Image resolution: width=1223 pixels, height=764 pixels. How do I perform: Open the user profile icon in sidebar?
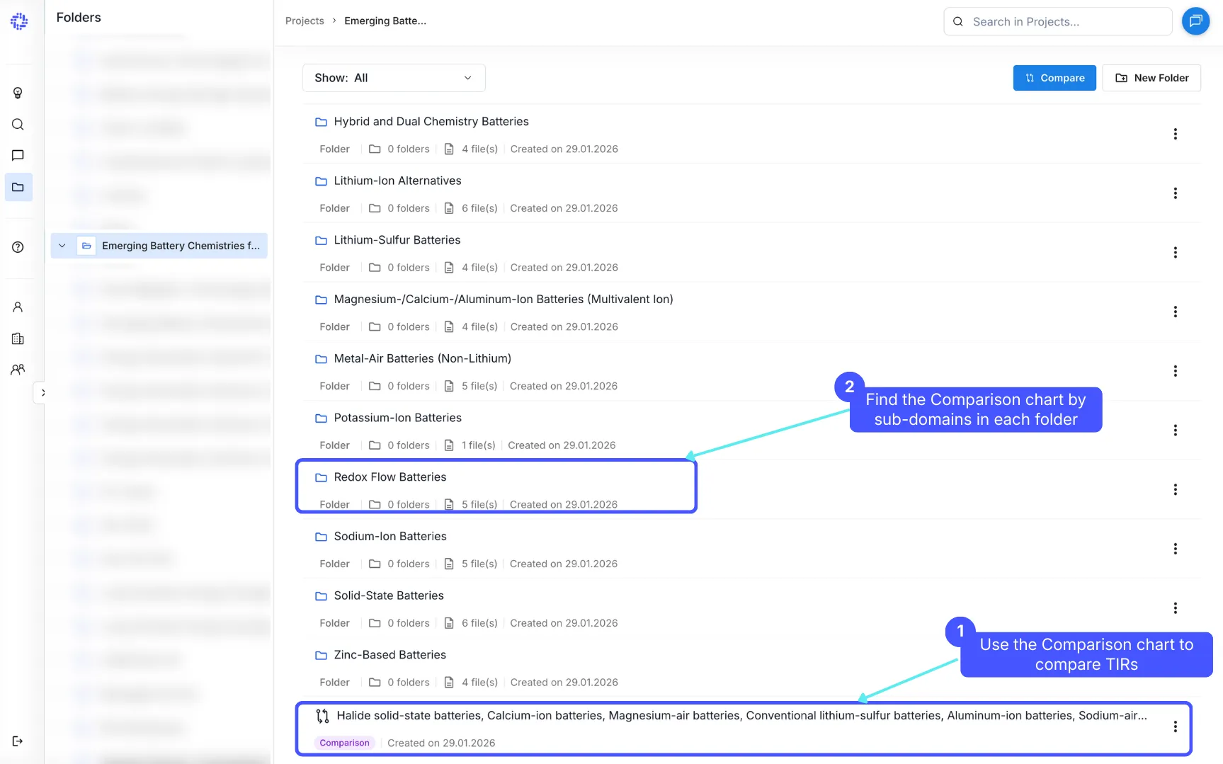coord(18,307)
